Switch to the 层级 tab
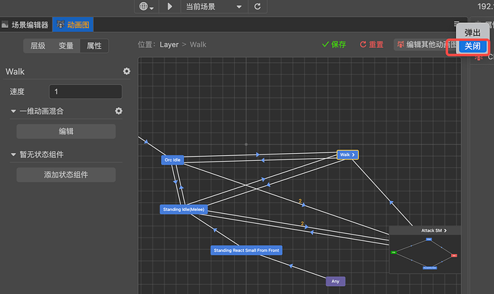Screen dimensions: 494x294 [37, 46]
